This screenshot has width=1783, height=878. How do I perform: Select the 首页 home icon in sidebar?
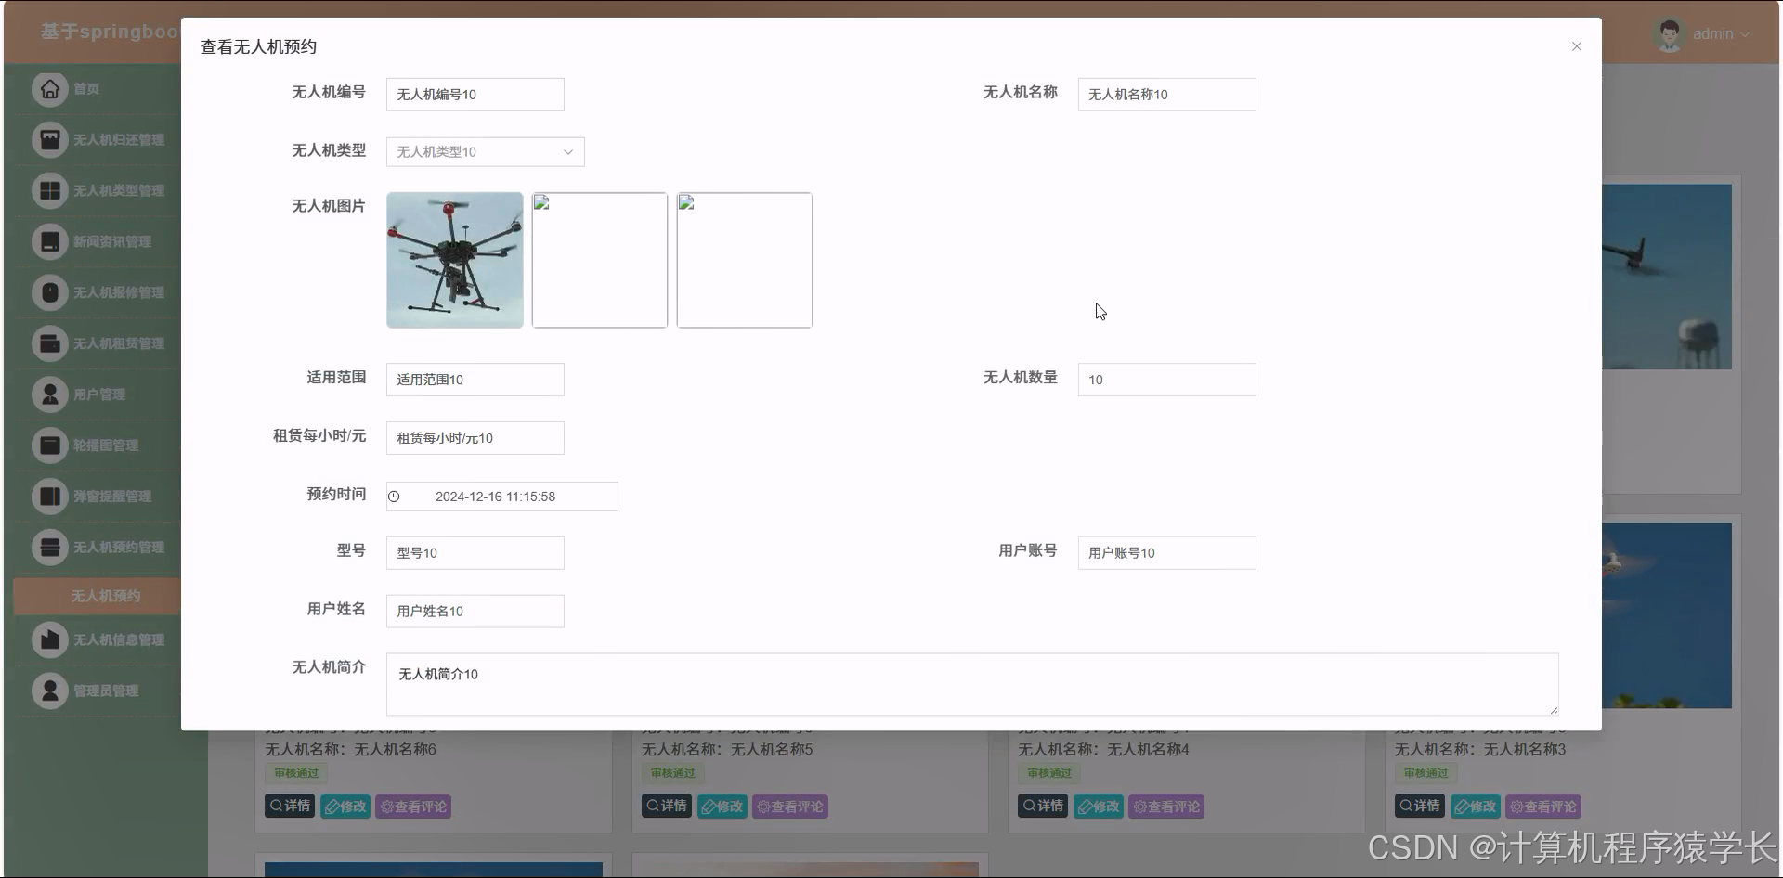click(51, 89)
